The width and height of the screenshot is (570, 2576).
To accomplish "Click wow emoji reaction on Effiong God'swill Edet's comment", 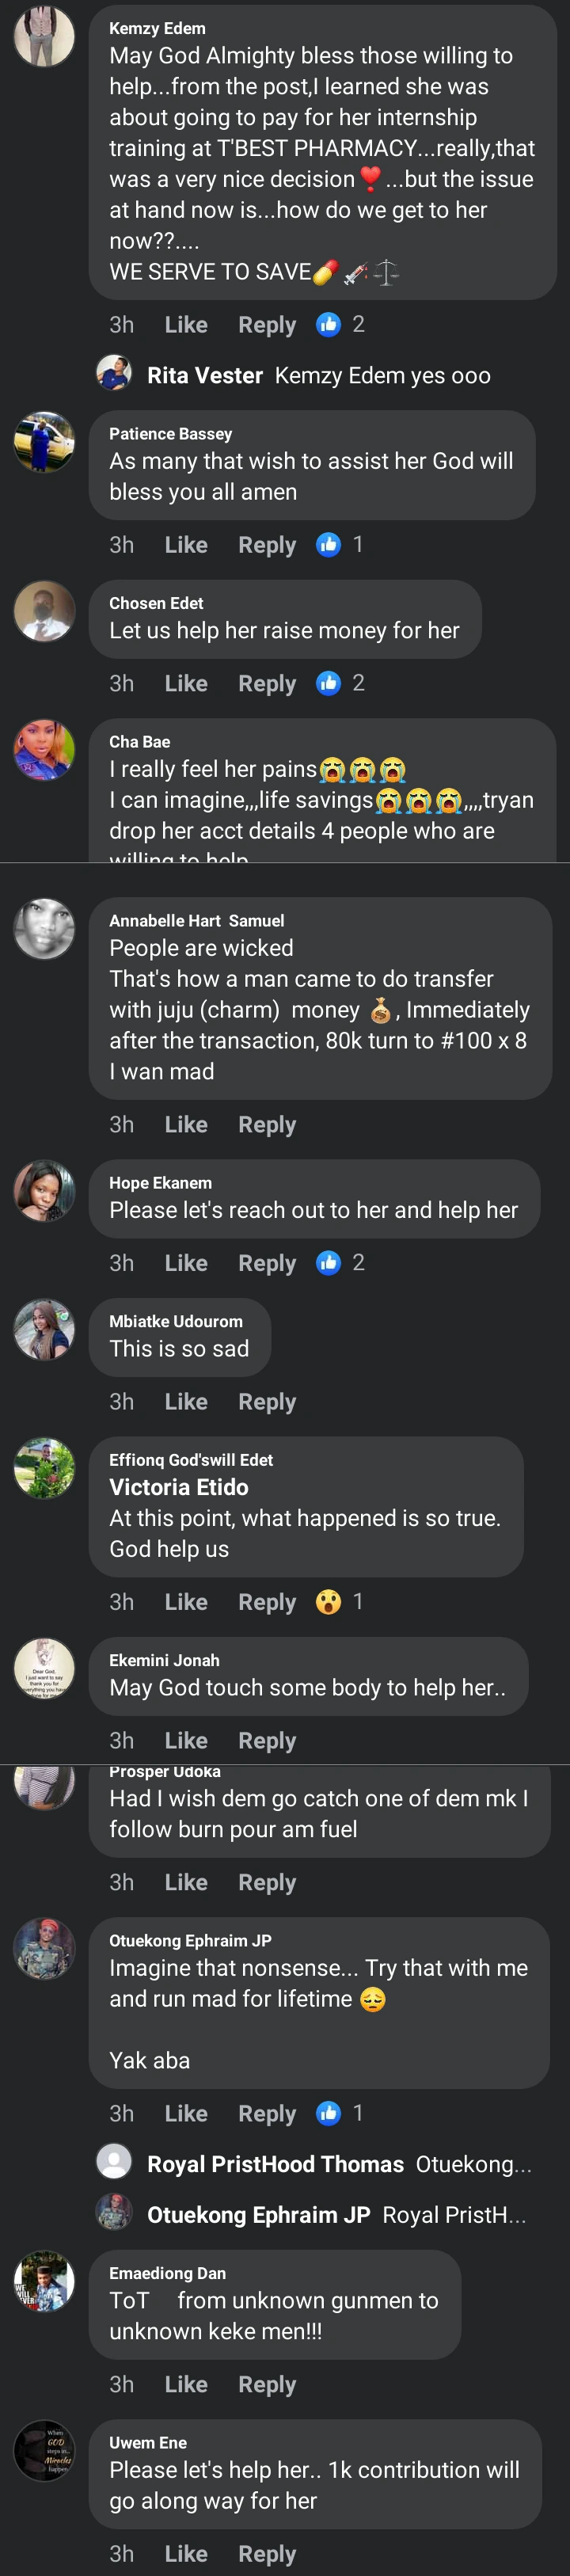I will point(328,1602).
